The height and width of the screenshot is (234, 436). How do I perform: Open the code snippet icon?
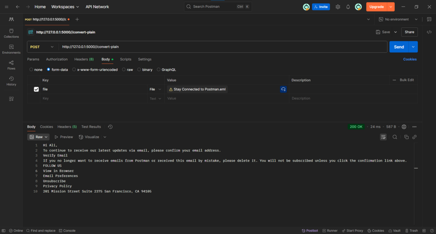point(429,32)
